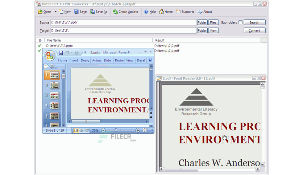Click the Files button for Source
The image size is (303, 175).
tap(213, 22)
